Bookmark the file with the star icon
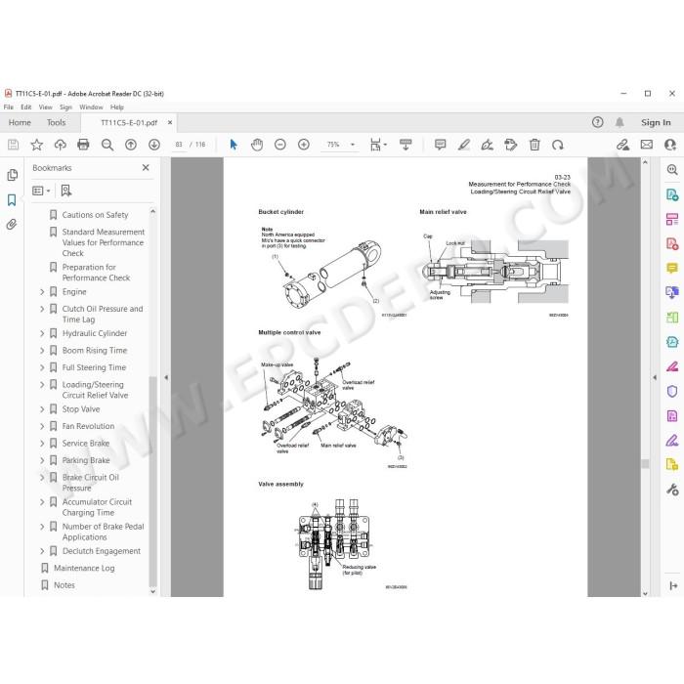684x684 pixels. click(37, 145)
